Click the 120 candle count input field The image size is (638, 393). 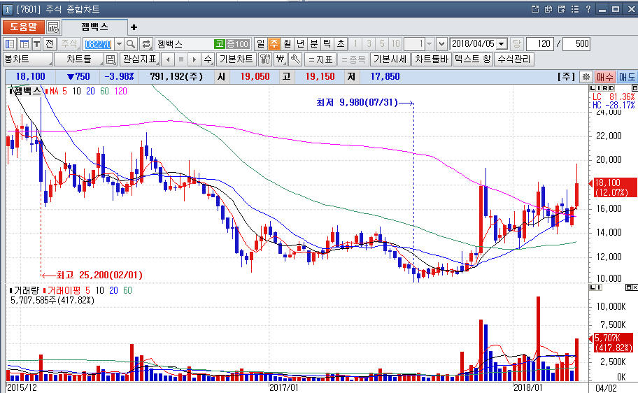(539, 43)
